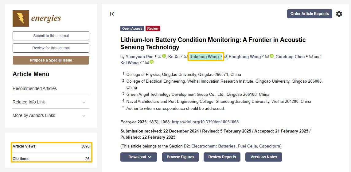Click the Browse Figures button
Viewport: 351px width, 172px height.
tap(181, 157)
